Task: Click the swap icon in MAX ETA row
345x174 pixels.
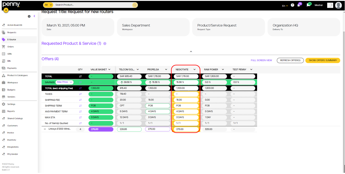Action: 80,117
